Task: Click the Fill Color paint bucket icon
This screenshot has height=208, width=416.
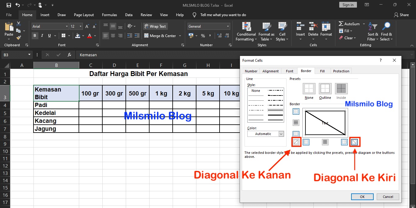Action: pos(78,36)
